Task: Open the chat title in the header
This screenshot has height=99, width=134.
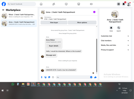Action: coord(61,12)
